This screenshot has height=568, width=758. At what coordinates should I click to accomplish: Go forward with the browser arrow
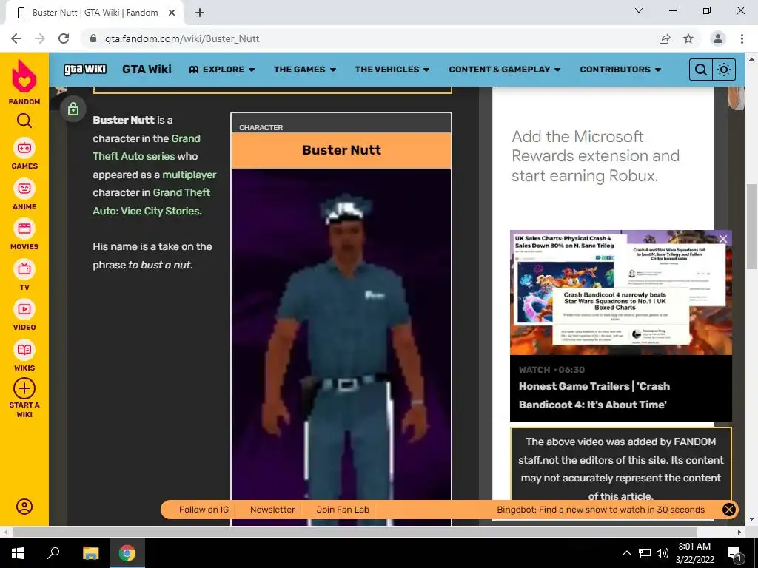pos(40,38)
